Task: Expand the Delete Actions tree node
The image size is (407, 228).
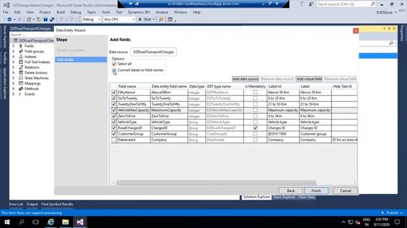Action: click(x=13, y=73)
